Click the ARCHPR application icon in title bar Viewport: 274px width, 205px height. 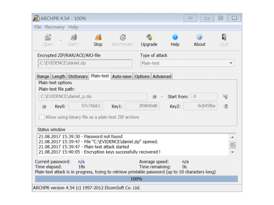pyautogui.click(x=36, y=18)
